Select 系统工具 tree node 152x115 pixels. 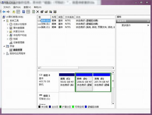point(14,20)
